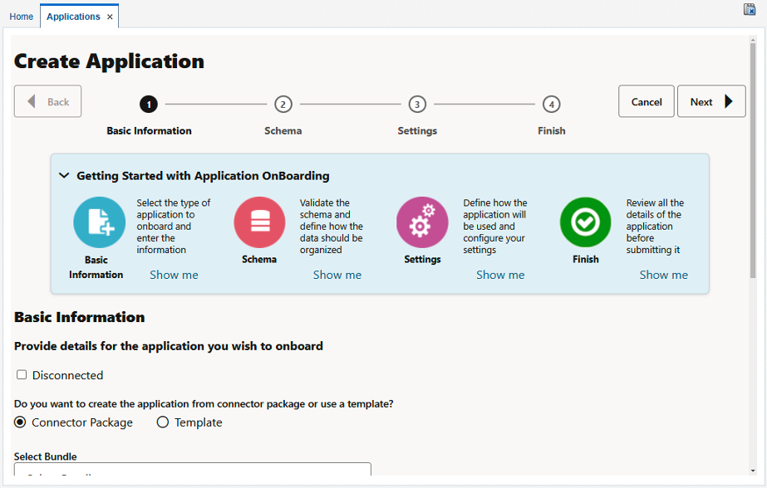Select step 4 Finish circle in the wizard
This screenshot has width=767, height=488.
[x=551, y=105]
